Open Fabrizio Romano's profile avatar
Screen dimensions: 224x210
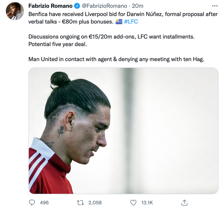click(15, 11)
